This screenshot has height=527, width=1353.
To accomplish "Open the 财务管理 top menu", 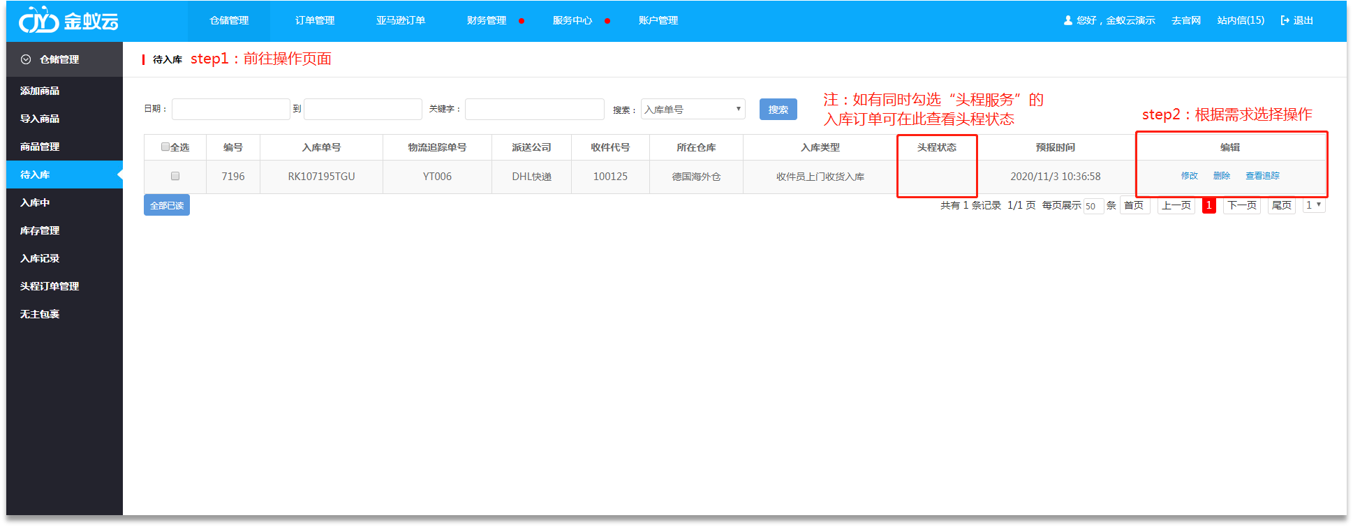I will pyautogui.click(x=487, y=20).
